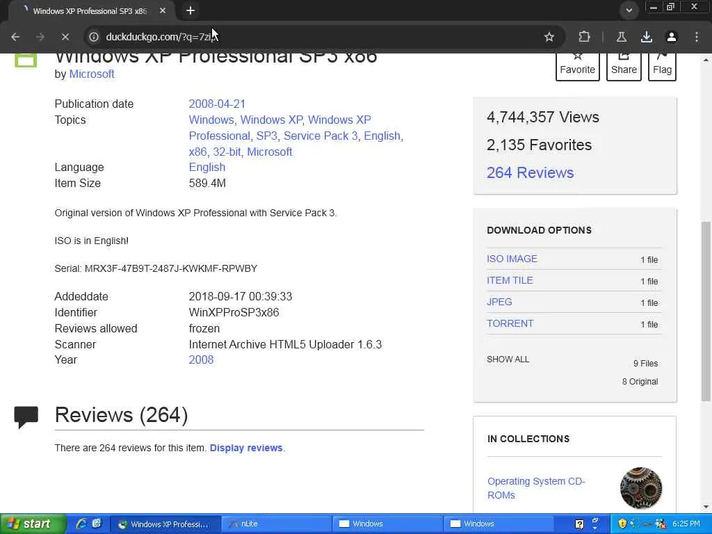The image size is (712, 534).
Task: Open the browser extensions puzzle icon
Action: click(584, 37)
